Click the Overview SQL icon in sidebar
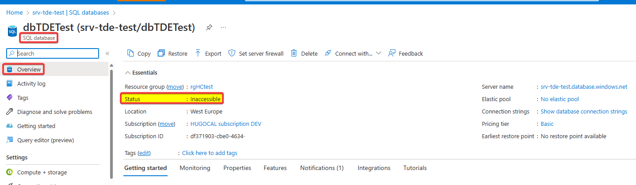This screenshot has width=636, height=185. click(x=10, y=69)
